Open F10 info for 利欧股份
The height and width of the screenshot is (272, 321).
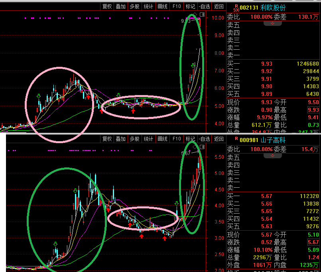click(177, 6)
